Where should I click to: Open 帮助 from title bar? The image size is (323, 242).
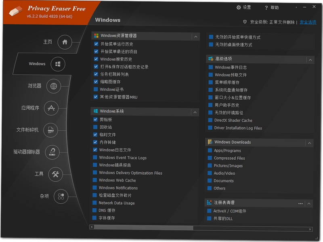(x=275, y=8)
